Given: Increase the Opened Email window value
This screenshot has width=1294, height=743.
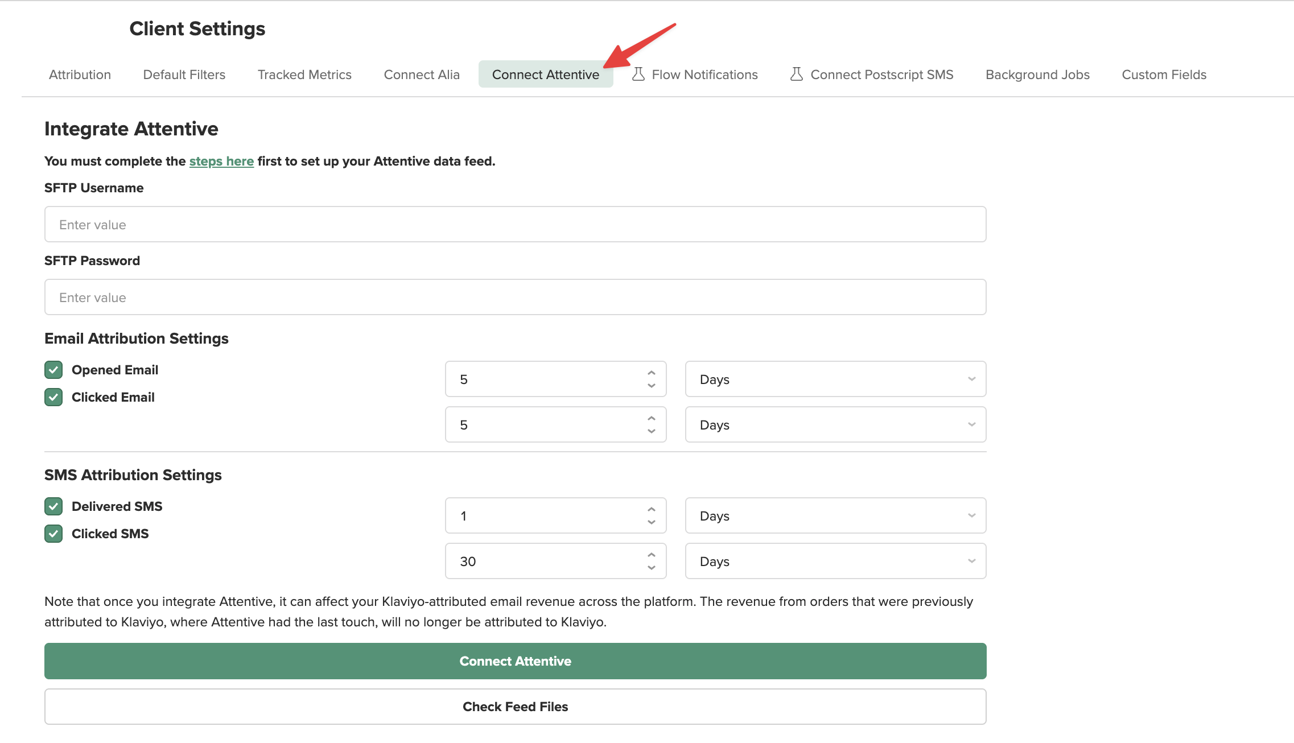Looking at the screenshot, I should point(652,373).
